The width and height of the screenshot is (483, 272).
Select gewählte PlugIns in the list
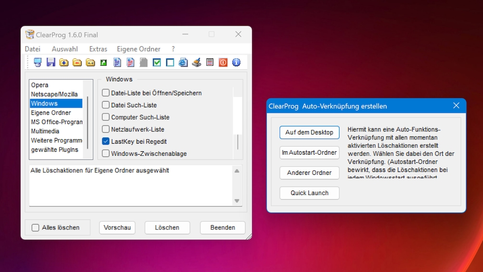tap(56, 149)
